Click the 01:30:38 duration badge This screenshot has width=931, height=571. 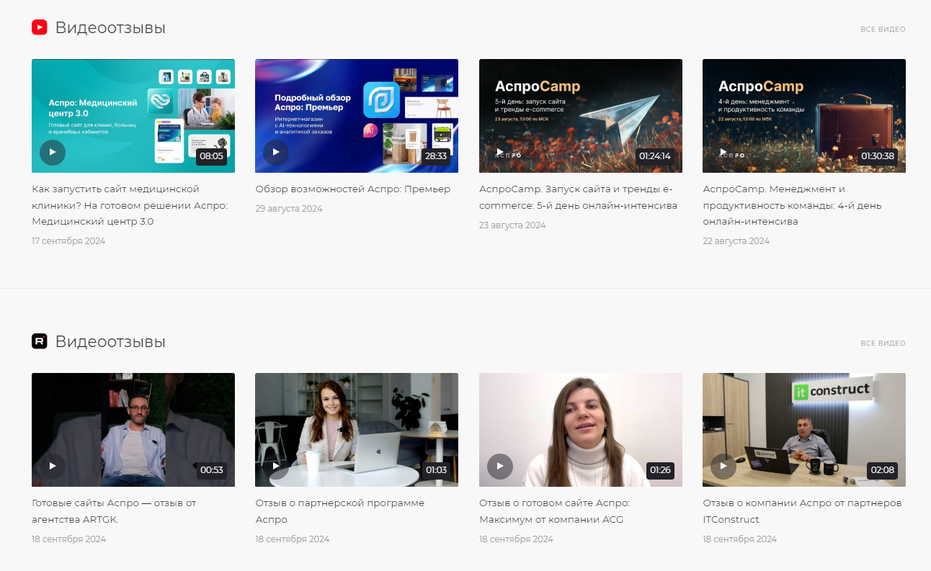878,156
